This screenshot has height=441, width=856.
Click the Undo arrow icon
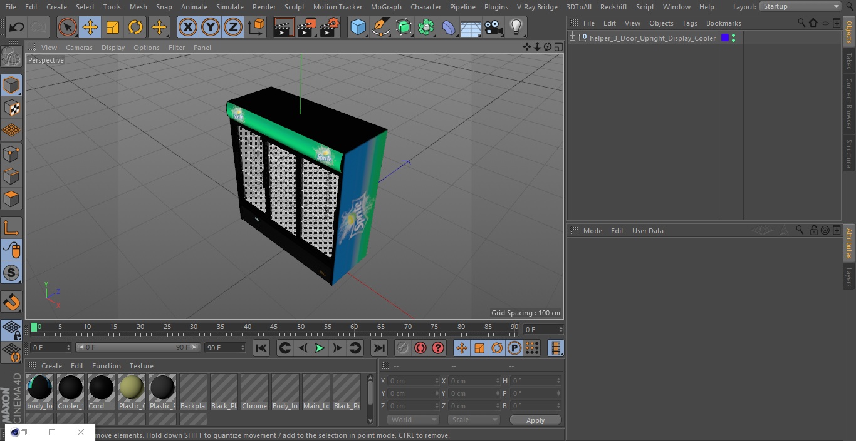tap(17, 27)
